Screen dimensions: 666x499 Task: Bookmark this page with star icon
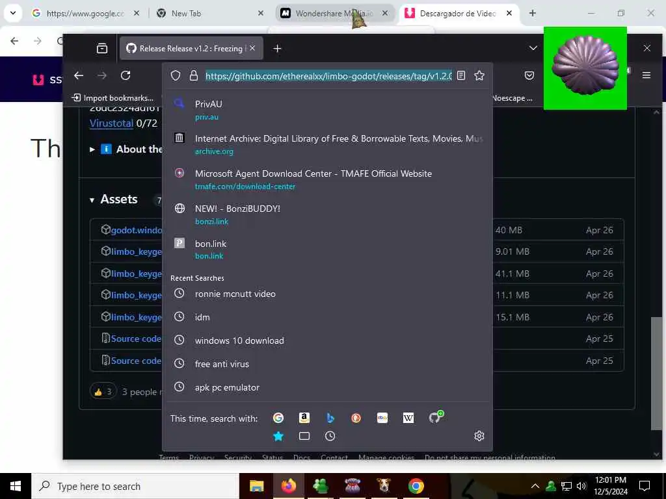pos(479,75)
